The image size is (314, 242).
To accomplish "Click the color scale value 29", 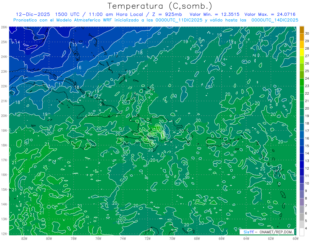I will (x=307, y=41).
